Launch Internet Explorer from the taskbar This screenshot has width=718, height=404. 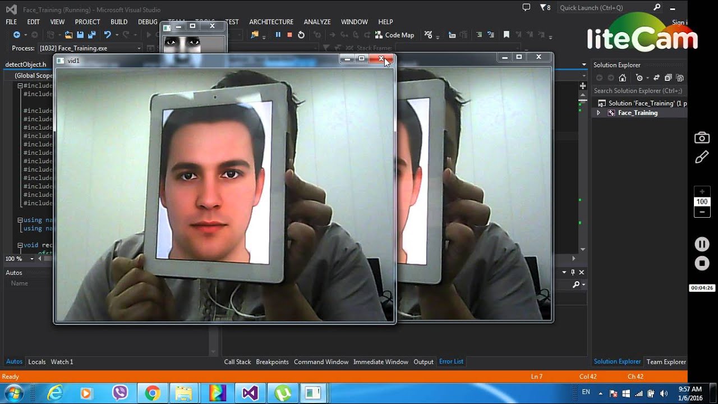pos(55,393)
